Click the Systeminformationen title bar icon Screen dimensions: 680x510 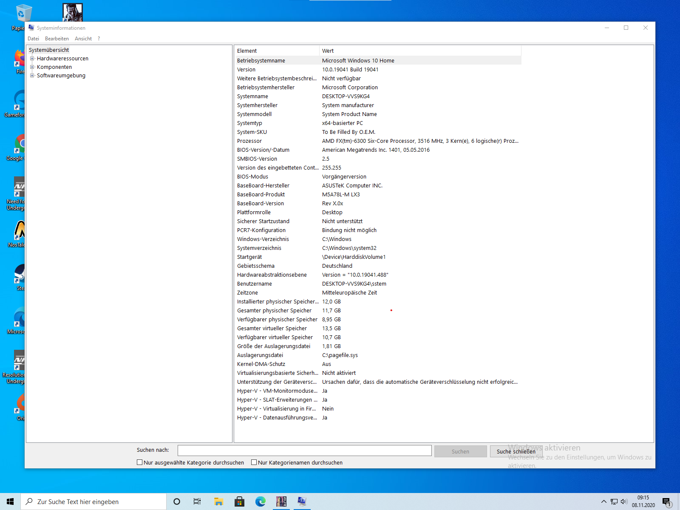pos(31,28)
